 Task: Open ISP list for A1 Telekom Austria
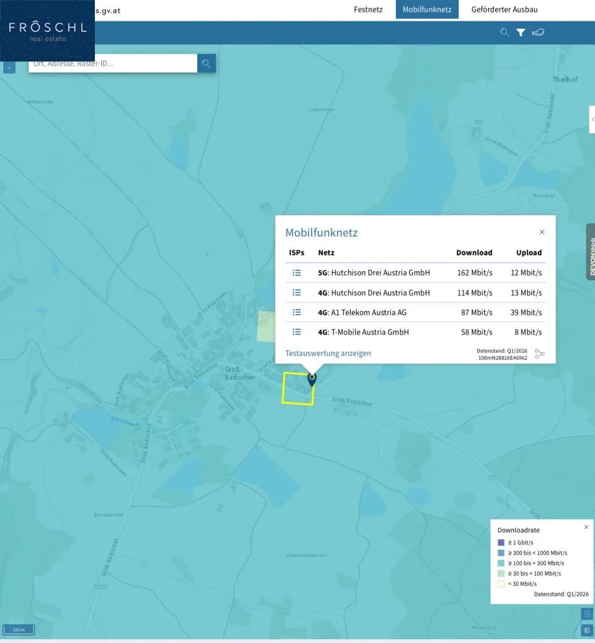tap(297, 312)
